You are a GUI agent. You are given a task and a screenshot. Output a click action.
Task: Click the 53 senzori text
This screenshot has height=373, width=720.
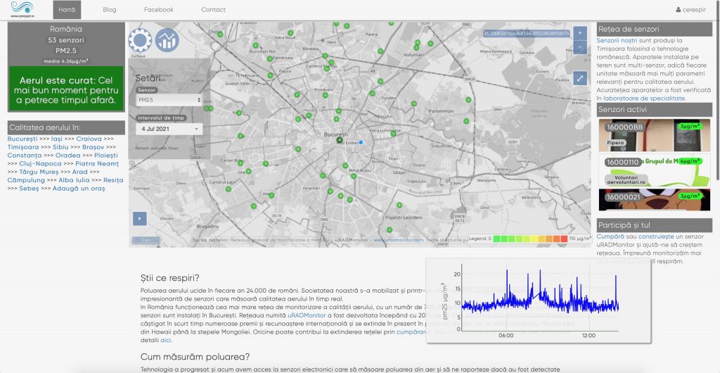66,40
